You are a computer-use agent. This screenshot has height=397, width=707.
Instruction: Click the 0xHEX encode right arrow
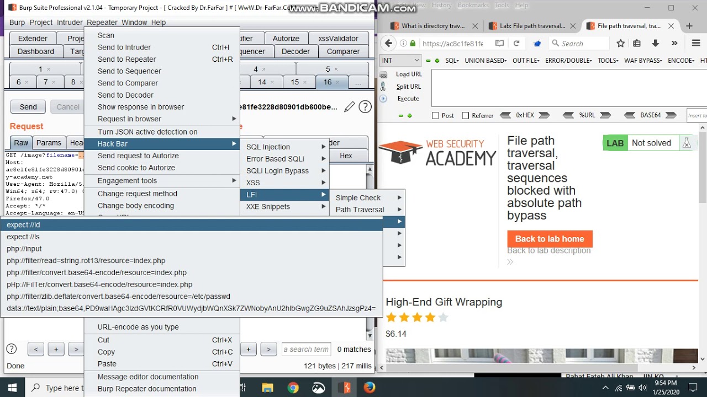pos(544,115)
